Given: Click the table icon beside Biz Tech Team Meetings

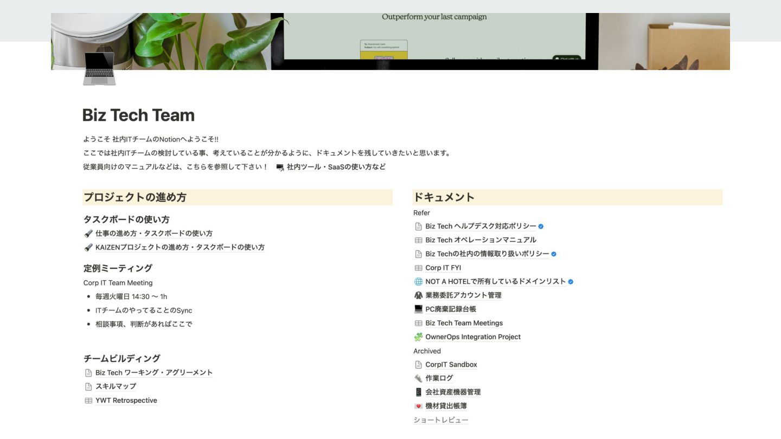Looking at the screenshot, I should [418, 323].
